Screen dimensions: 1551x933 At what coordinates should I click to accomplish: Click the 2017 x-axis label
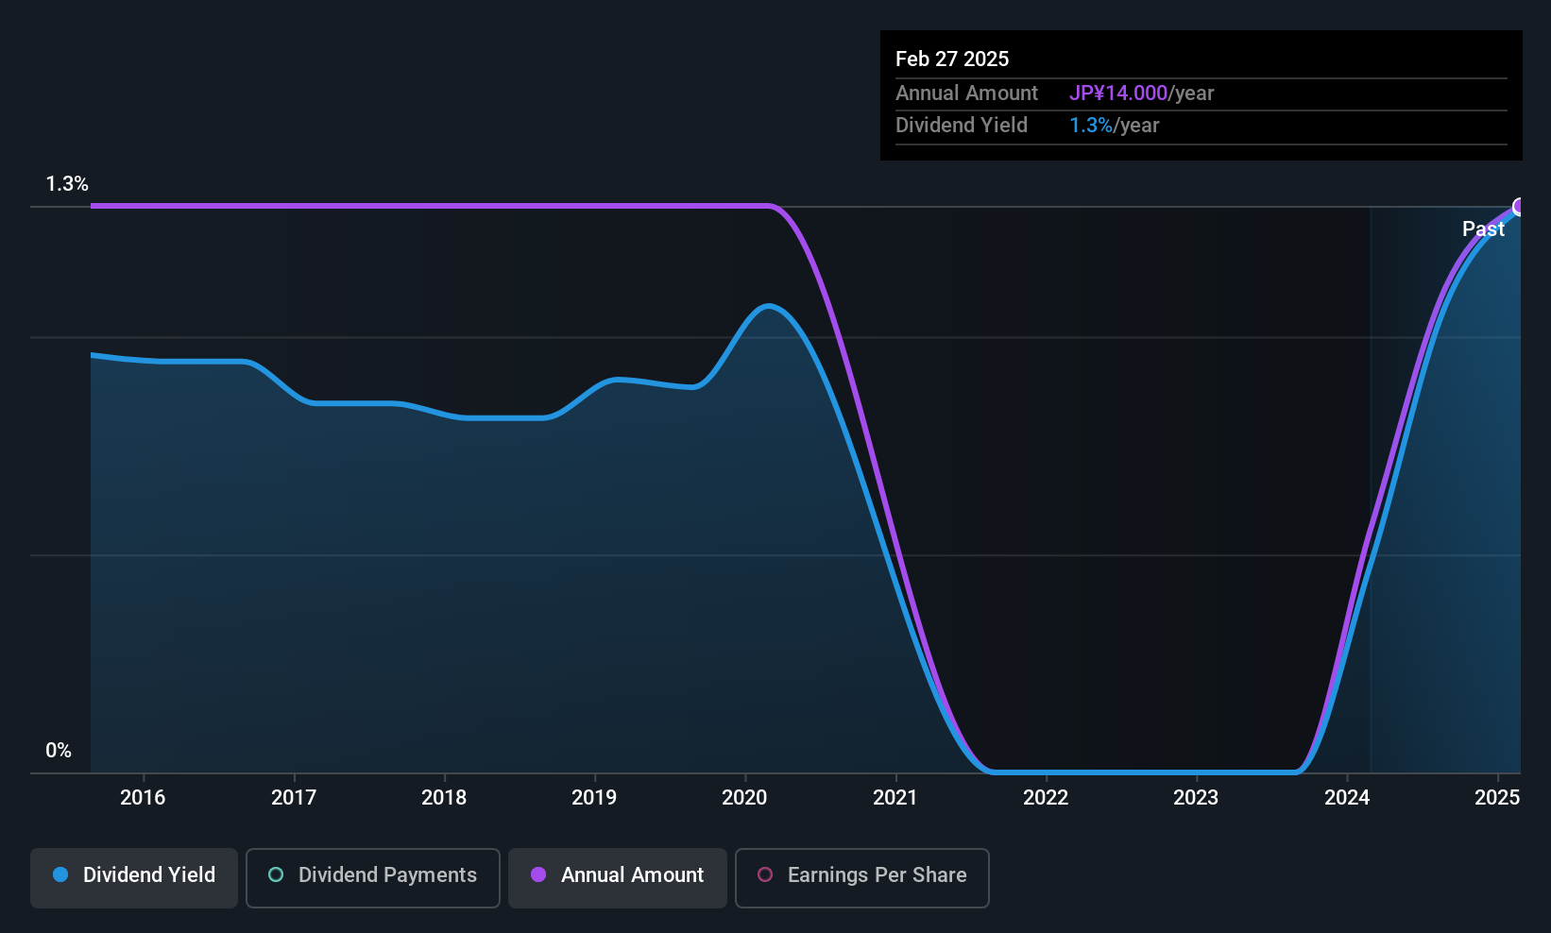click(294, 798)
